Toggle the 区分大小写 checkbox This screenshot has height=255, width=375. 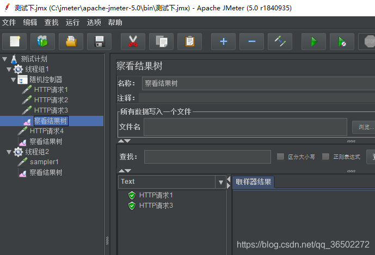[280, 157]
